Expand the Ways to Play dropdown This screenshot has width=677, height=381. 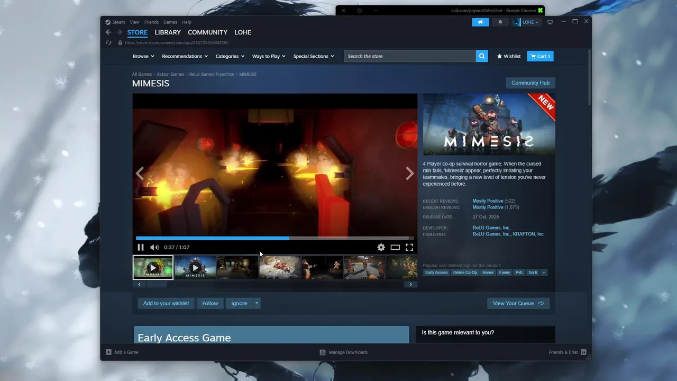[x=269, y=56]
